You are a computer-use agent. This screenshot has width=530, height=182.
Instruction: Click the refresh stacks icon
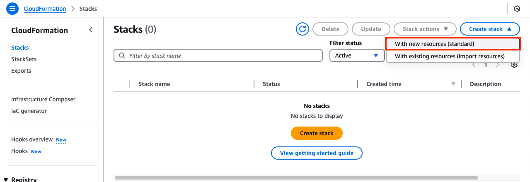tap(303, 29)
